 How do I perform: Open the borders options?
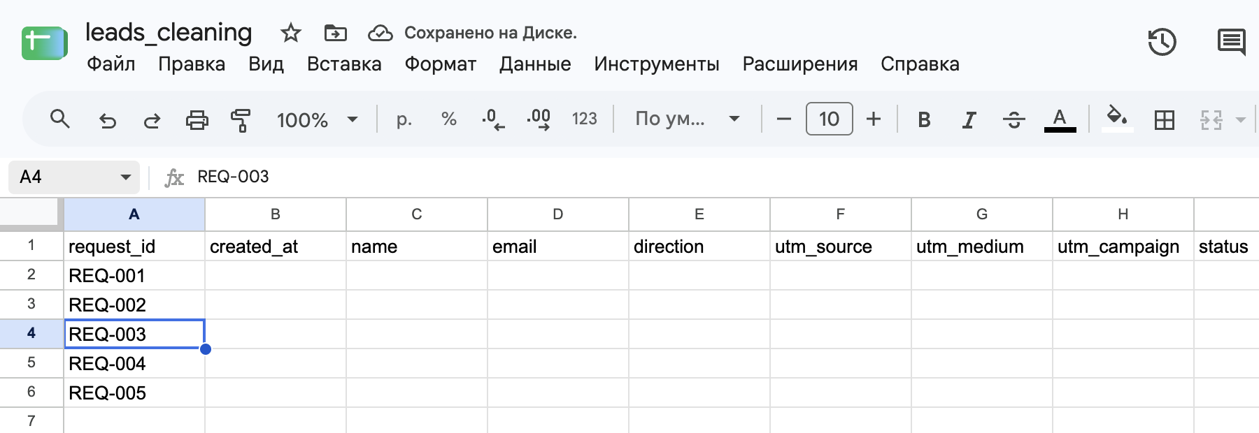tap(1165, 120)
